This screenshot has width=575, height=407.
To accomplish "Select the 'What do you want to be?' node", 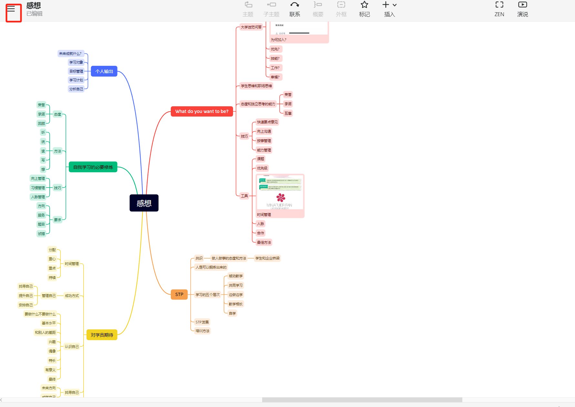I will click(x=202, y=111).
